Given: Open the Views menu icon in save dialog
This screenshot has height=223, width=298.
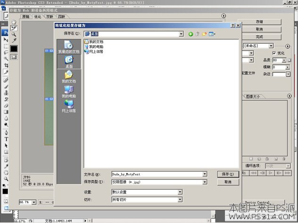Looking at the screenshot, I should 212,34.
